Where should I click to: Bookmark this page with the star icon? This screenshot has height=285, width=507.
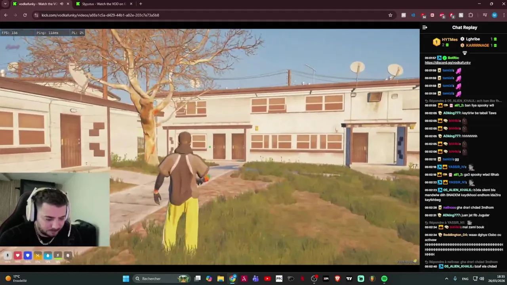tap(390, 15)
